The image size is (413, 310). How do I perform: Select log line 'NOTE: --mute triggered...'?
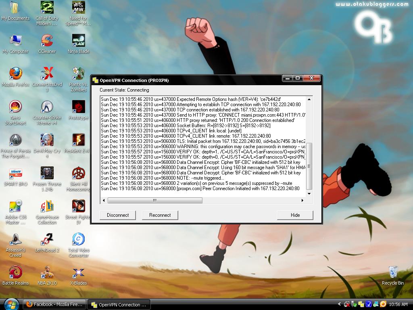163,178
